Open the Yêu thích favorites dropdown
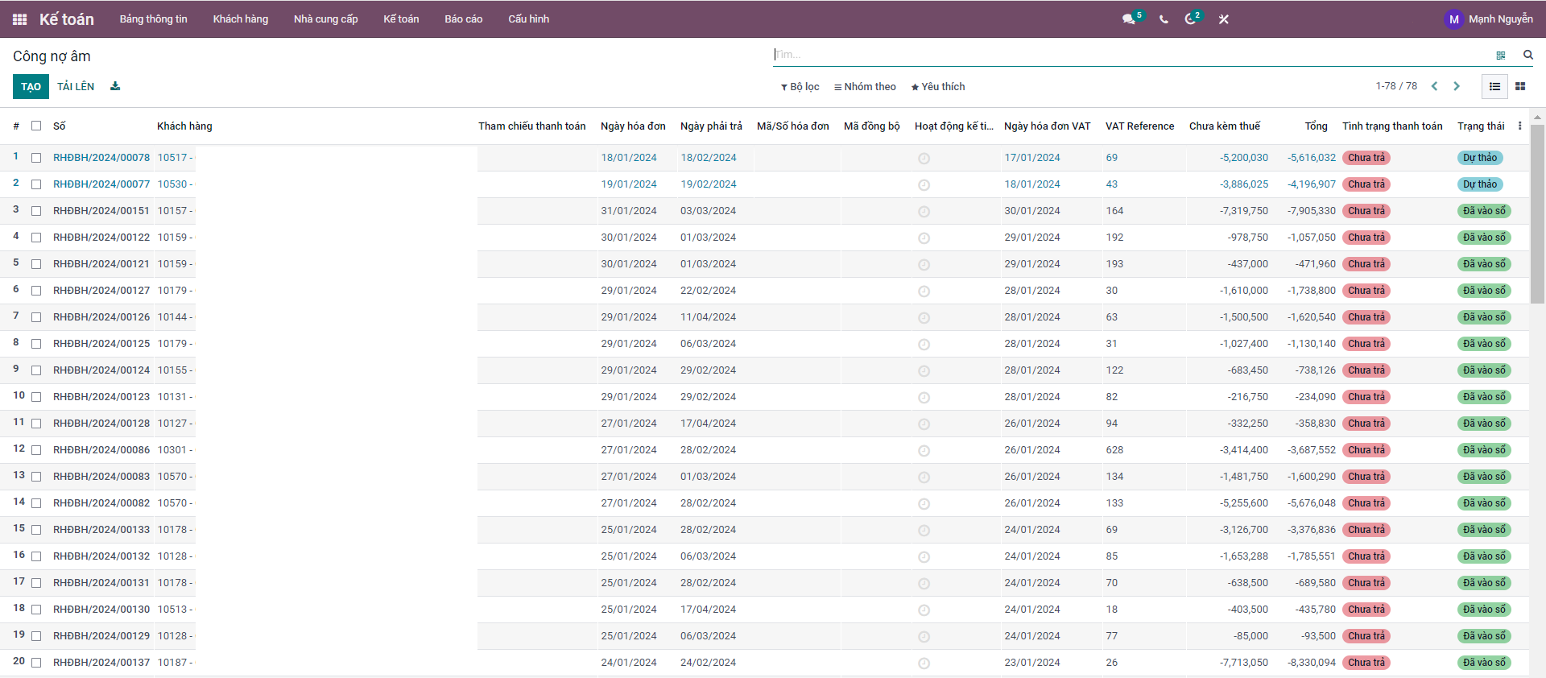 point(938,87)
